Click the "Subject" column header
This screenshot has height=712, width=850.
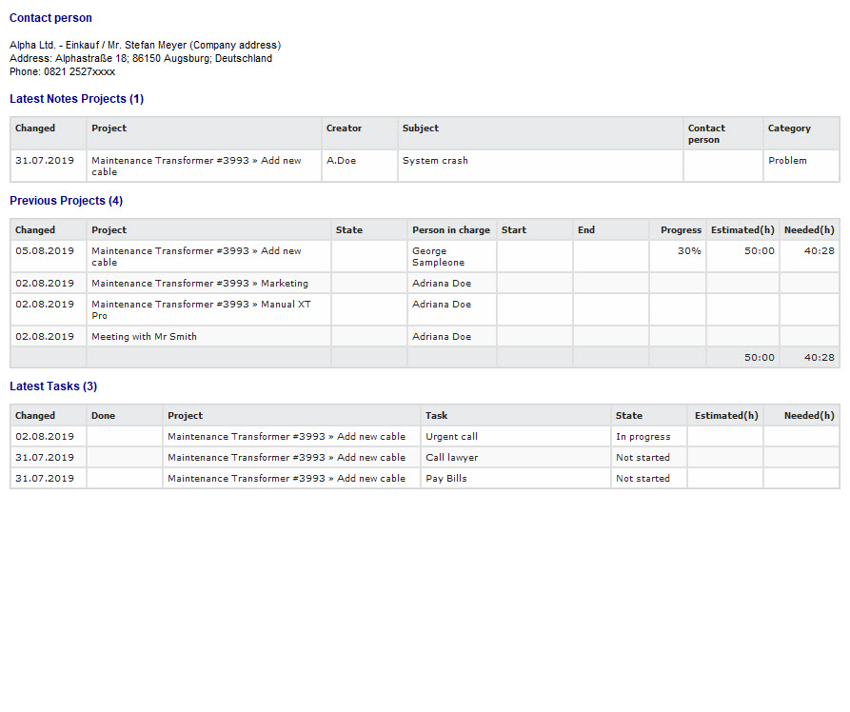point(421,129)
